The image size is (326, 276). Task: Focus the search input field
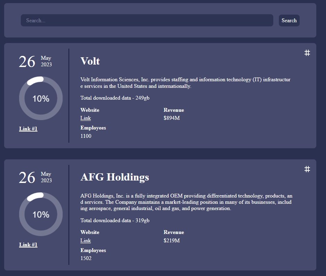(147, 20)
